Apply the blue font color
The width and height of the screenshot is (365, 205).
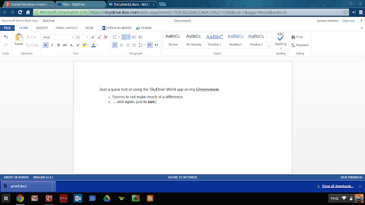click(x=94, y=45)
